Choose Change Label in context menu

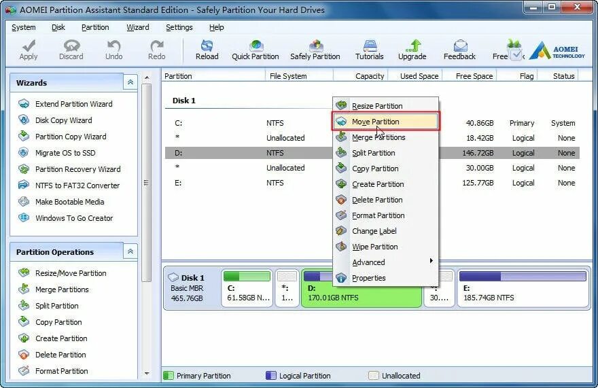[x=385, y=231]
